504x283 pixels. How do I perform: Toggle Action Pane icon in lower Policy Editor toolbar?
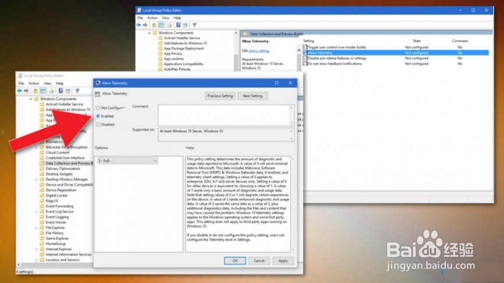click(x=68, y=91)
